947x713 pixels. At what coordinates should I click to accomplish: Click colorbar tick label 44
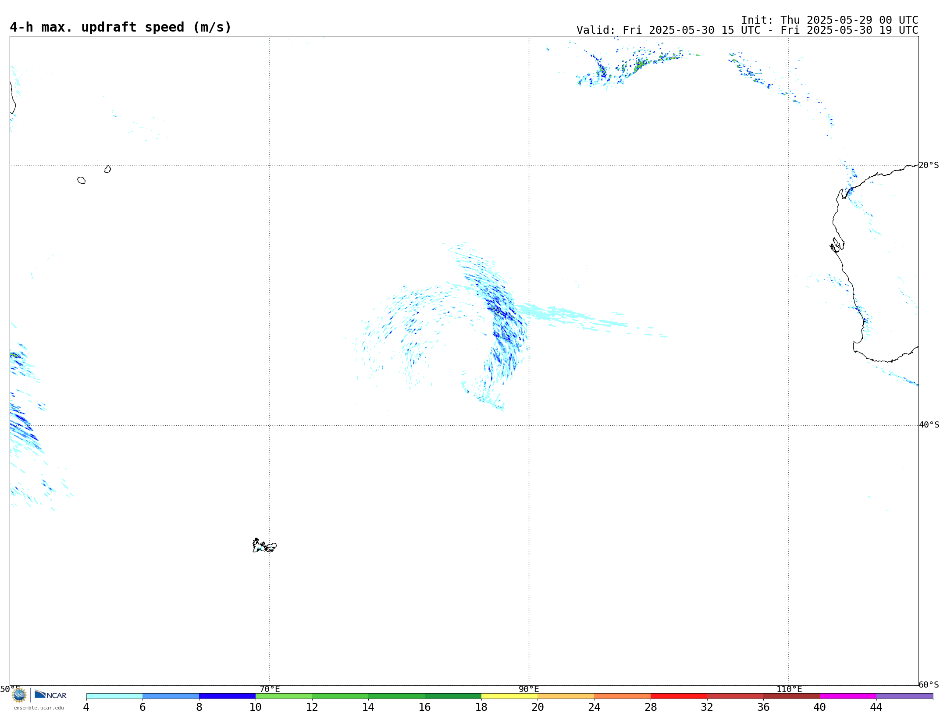pyautogui.click(x=876, y=707)
